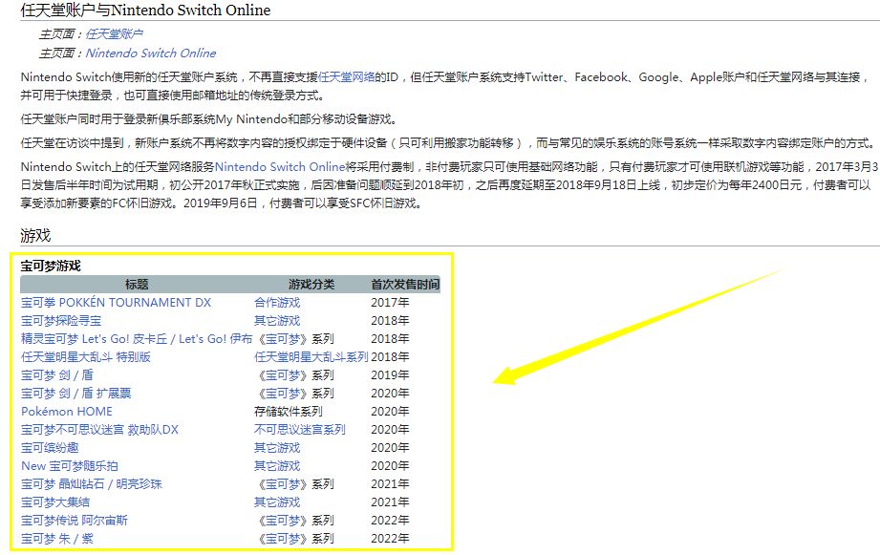Click the 2019年 cell in the 宝可梦 剑 / 盾 row
880x555 pixels.
[x=390, y=375]
